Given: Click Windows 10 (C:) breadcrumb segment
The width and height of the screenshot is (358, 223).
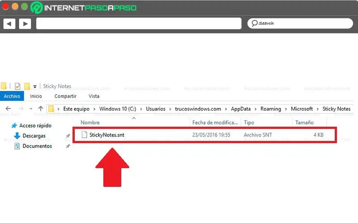Looking at the screenshot, I should click(118, 109).
